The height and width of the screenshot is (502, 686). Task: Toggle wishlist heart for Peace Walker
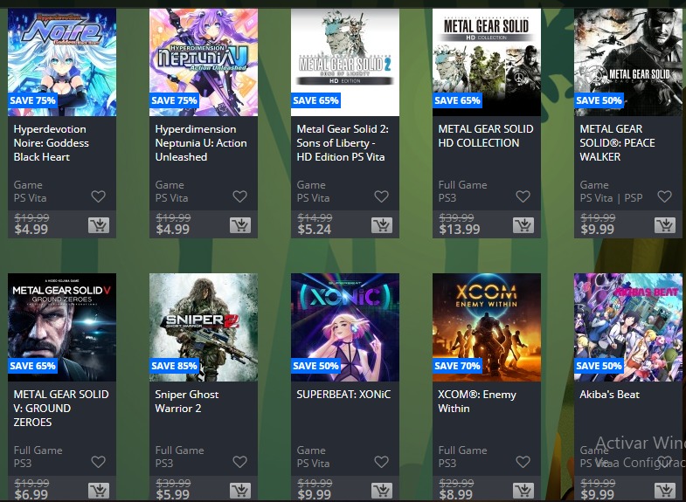pyautogui.click(x=664, y=196)
